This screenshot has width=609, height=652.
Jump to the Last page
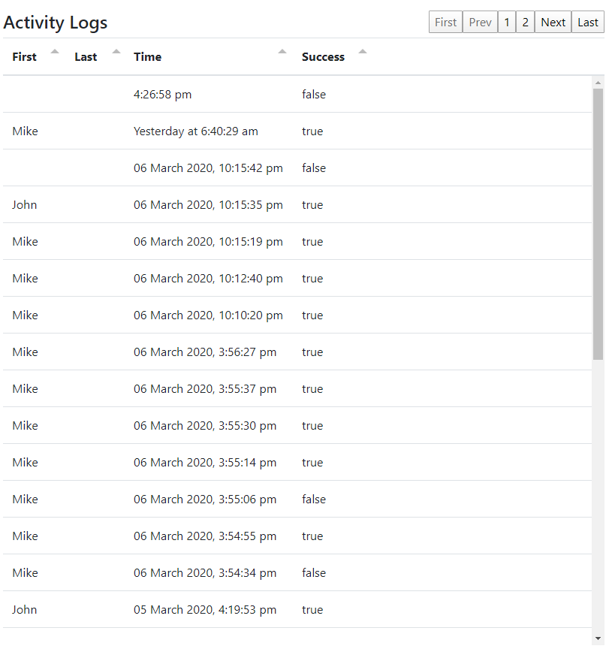click(x=587, y=22)
